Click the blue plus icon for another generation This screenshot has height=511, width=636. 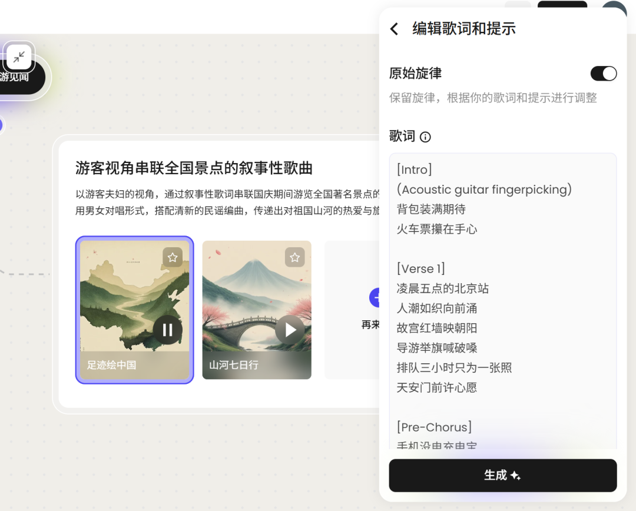pos(375,298)
